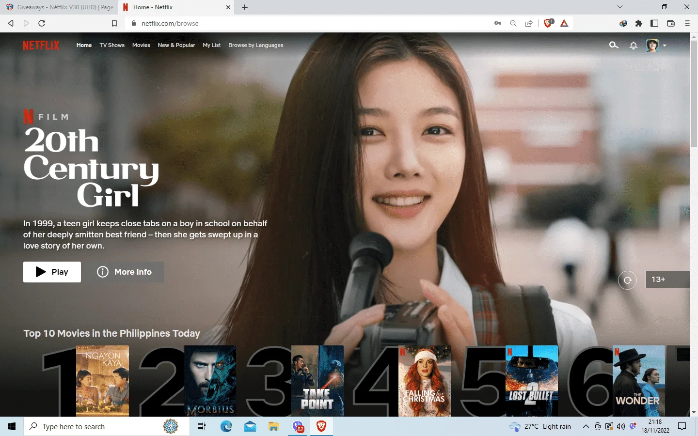Open the Netflix notifications bell

pos(633,45)
